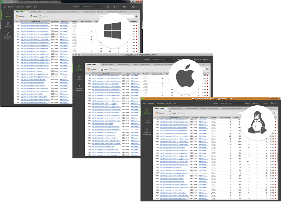Click the Anchor Text column header in Mac window

pyautogui.click(x=126, y=74)
